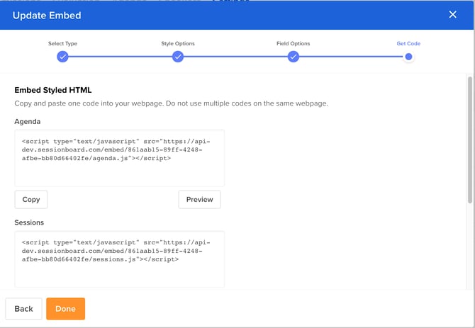Click the progress line before Get Code
The height and width of the screenshot is (328, 475).
point(351,57)
